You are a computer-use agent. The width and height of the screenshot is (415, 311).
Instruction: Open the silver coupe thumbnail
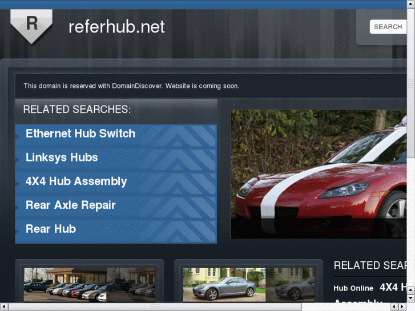click(x=249, y=285)
